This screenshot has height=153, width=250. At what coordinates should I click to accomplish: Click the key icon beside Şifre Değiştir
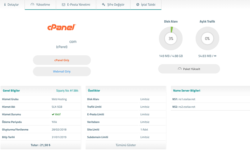[104, 5]
